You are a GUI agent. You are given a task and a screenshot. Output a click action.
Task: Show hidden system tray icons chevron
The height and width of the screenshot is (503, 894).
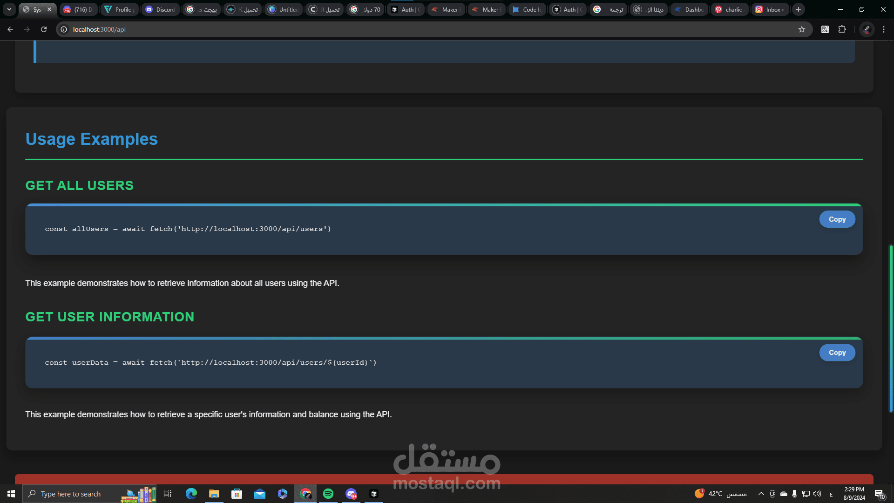[761, 494]
